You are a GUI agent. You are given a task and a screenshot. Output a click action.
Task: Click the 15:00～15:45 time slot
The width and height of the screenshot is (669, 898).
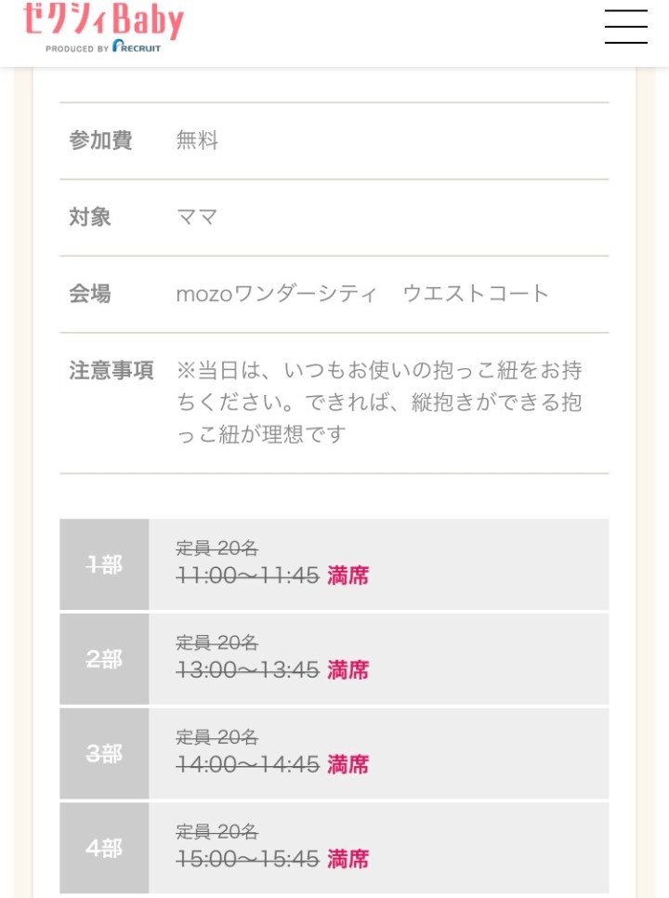(248, 859)
